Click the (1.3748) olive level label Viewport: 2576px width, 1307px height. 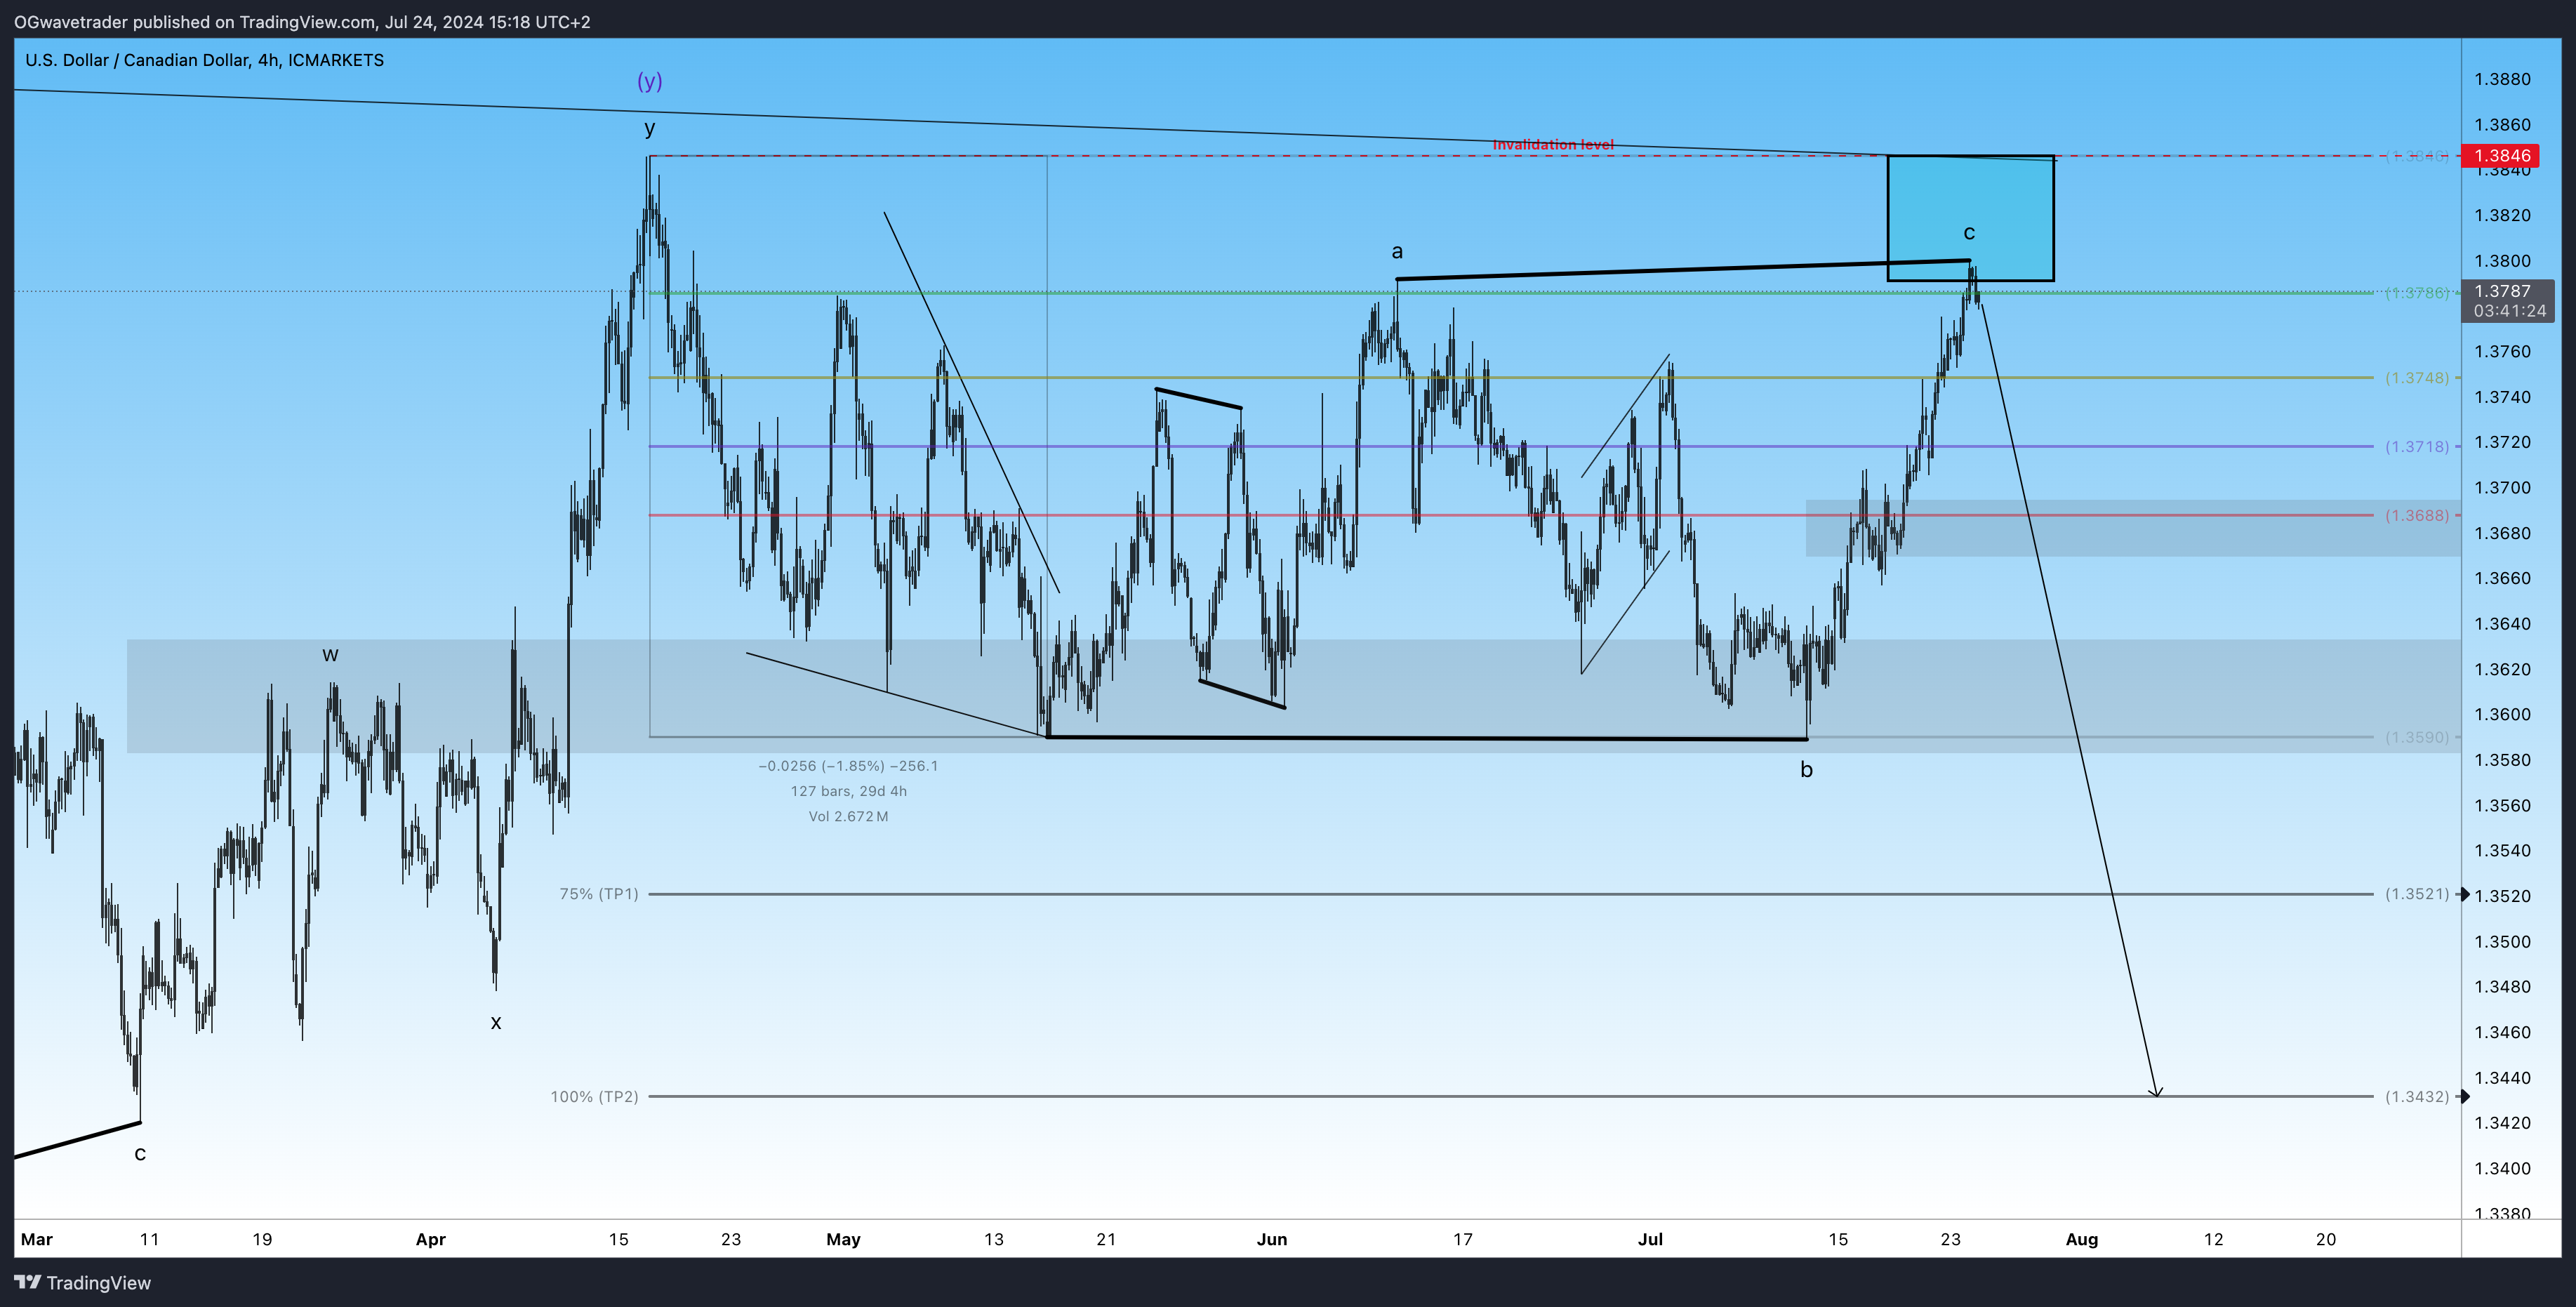(x=2417, y=378)
